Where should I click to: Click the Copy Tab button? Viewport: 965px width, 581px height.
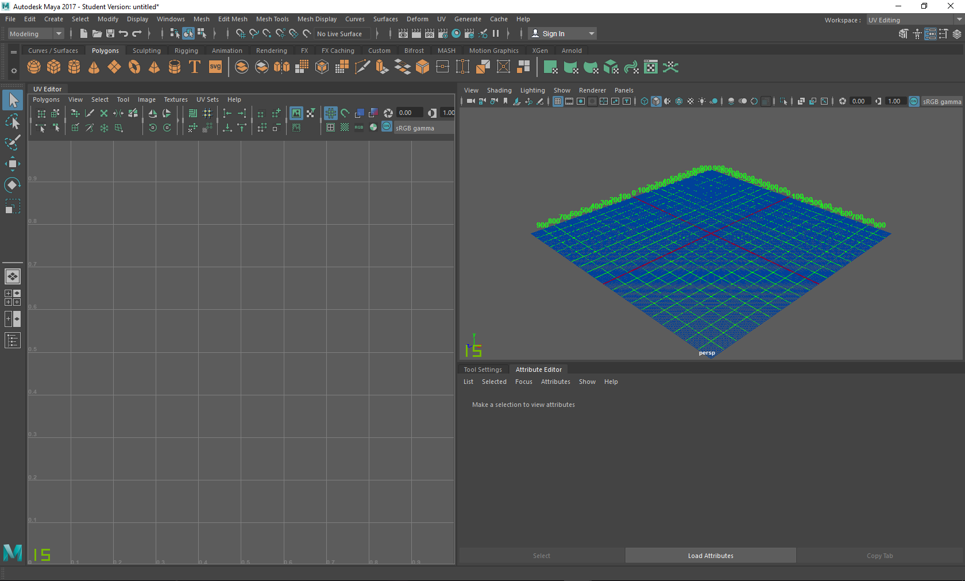click(879, 556)
